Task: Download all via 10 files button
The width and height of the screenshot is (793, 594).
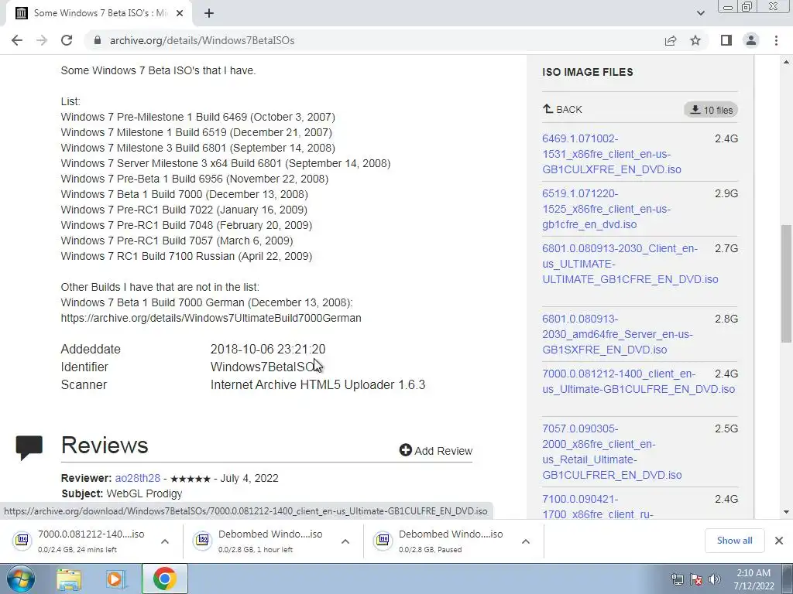Action: click(x=711, y=110)
